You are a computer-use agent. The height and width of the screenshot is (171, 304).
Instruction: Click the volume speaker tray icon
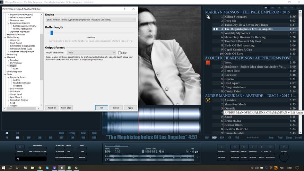(x=257, y=168)
